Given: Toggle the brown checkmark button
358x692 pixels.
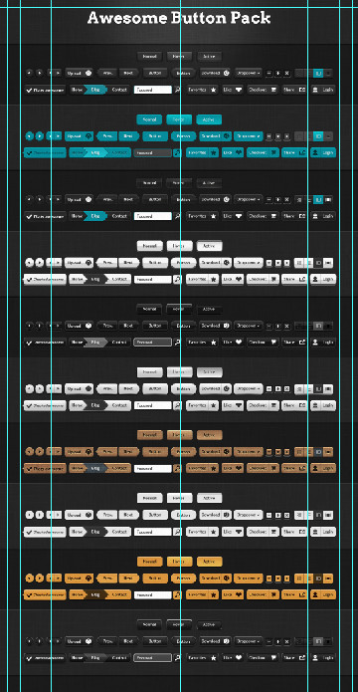Looking at the screenshot, I should 45,468.
